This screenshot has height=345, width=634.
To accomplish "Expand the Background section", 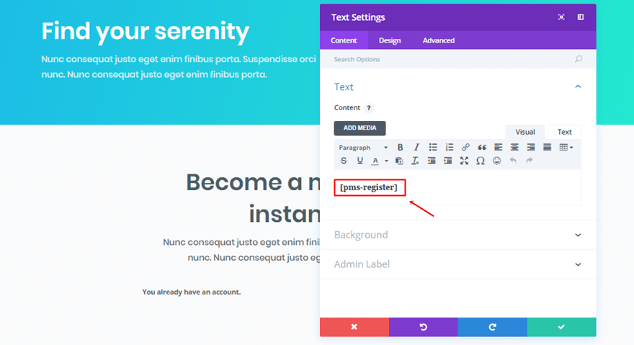I will 457,235.
